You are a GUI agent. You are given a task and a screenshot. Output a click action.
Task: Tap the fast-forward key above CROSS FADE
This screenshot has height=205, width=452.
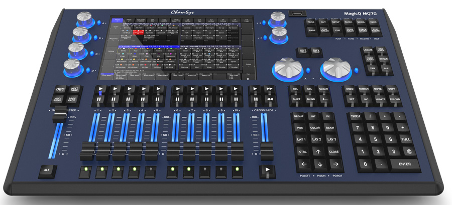tap(269, 90)
